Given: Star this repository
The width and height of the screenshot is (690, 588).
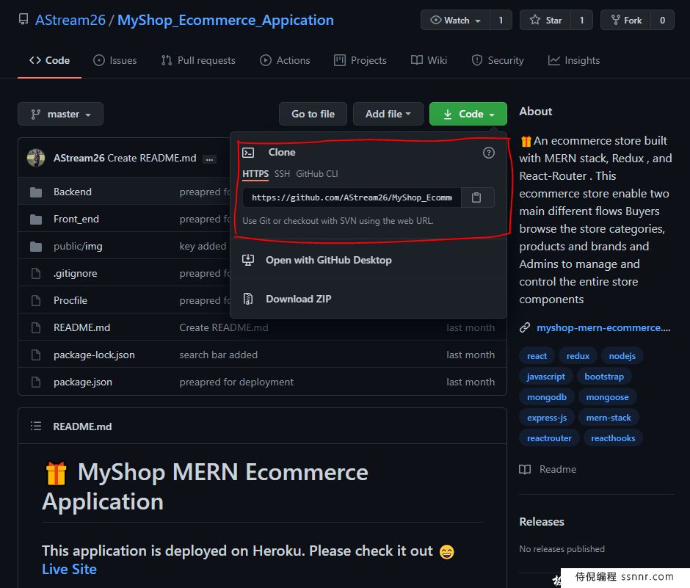Looking at the screenshot, I should point(545,21).
